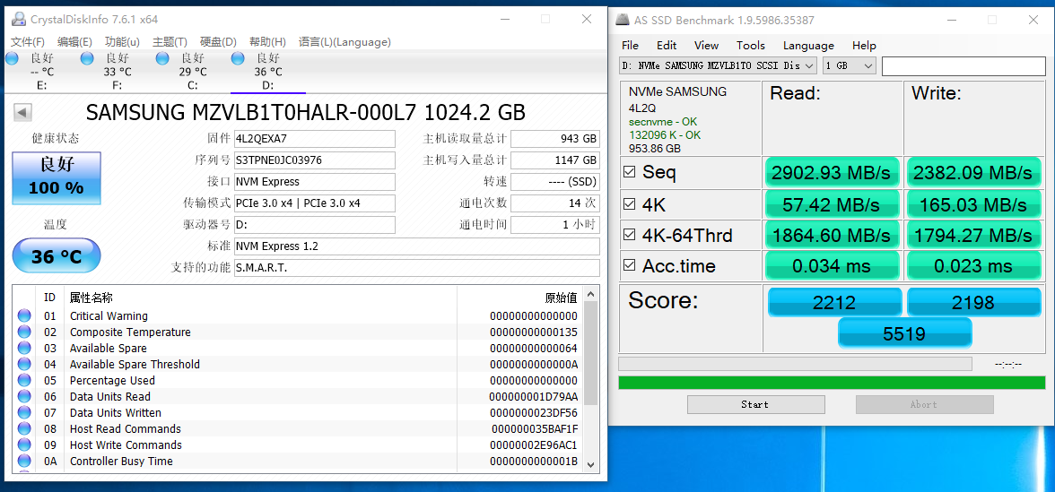This screenshot has width=1055, height=492.
Task: Click the standard field NVM Express 1.2
Action: [416, 246]
